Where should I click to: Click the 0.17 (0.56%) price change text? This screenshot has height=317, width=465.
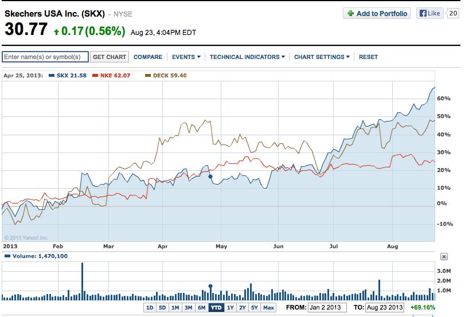point(93,31)
